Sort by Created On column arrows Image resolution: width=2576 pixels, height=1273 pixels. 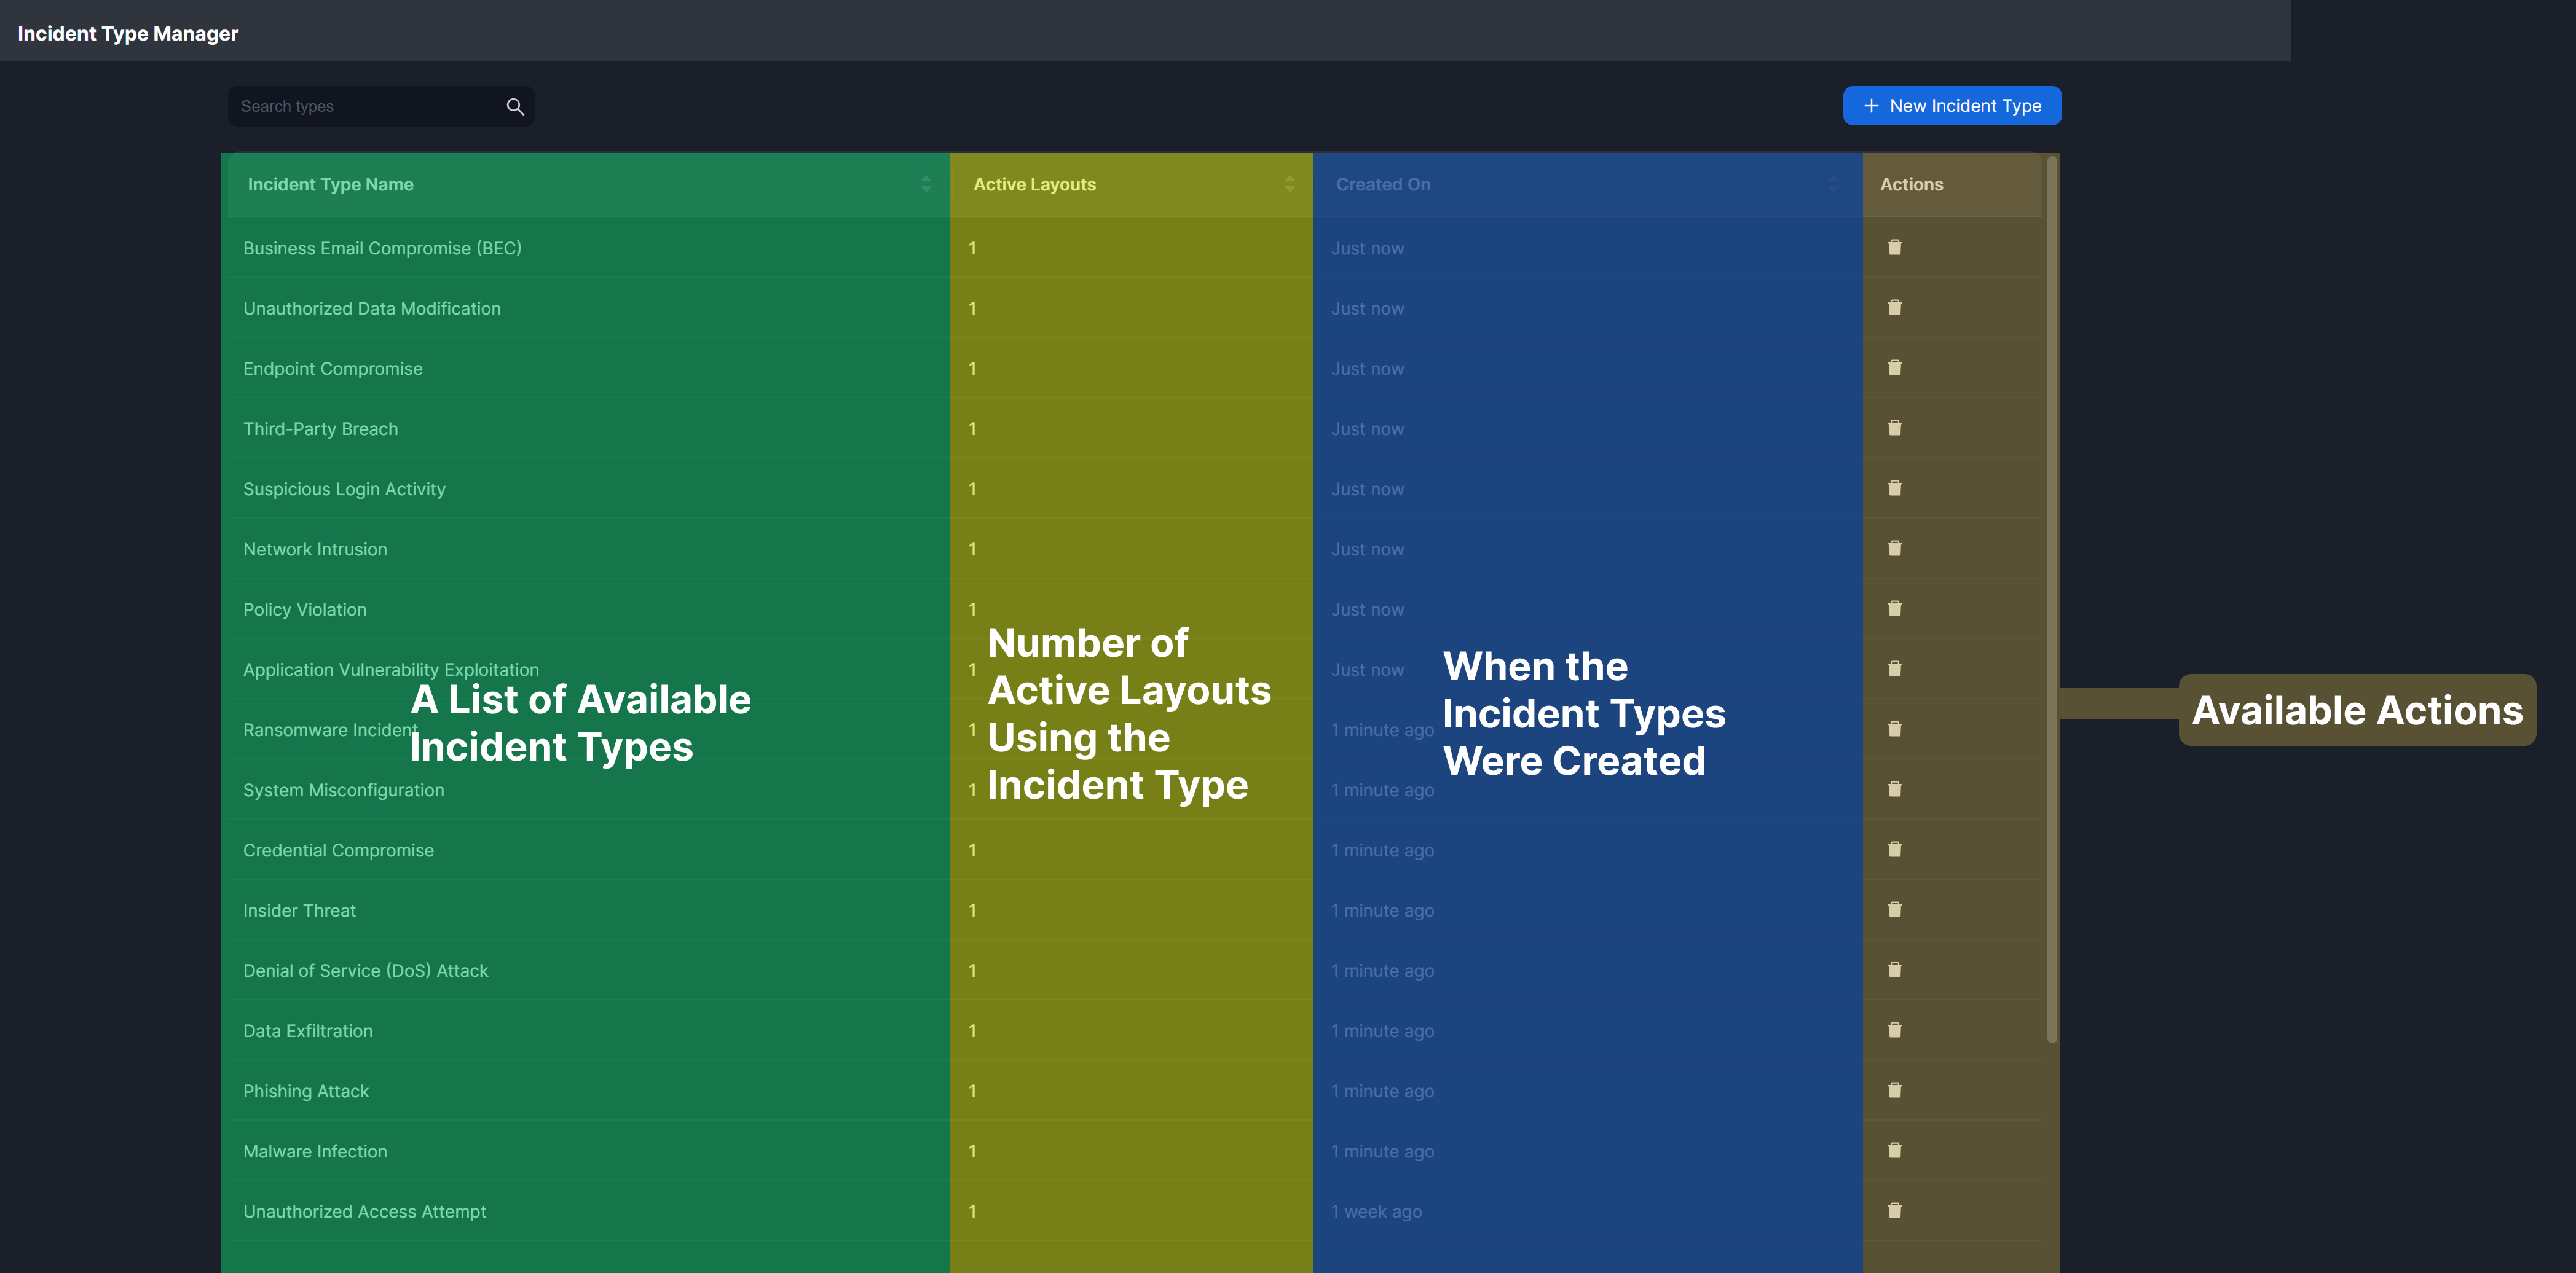(1833, 184)
